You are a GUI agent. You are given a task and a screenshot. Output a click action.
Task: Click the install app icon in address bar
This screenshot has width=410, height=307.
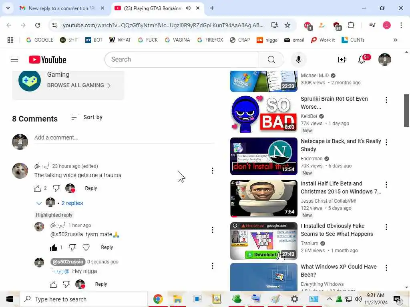click(x=274, y=25)
